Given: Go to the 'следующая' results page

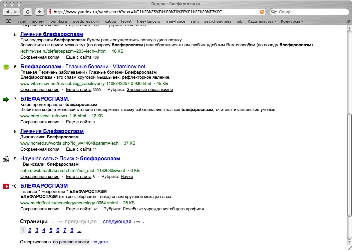Looking at the screenshot, I should (x=117, y=222).
